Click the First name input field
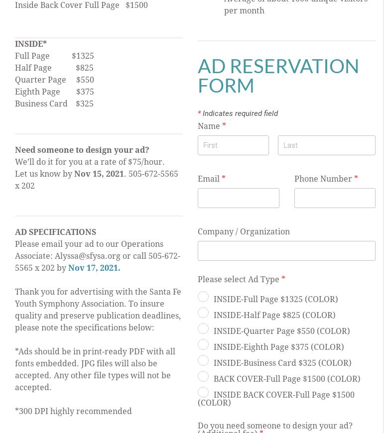The height and width of the screenshot is (433, 391). [233, 145]
